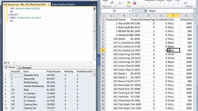Click the Name Box showing F9
The image size is (198, 111).
114,11
